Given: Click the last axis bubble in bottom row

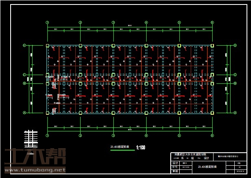Looking at the screenshot, I should tap(212, 135).
